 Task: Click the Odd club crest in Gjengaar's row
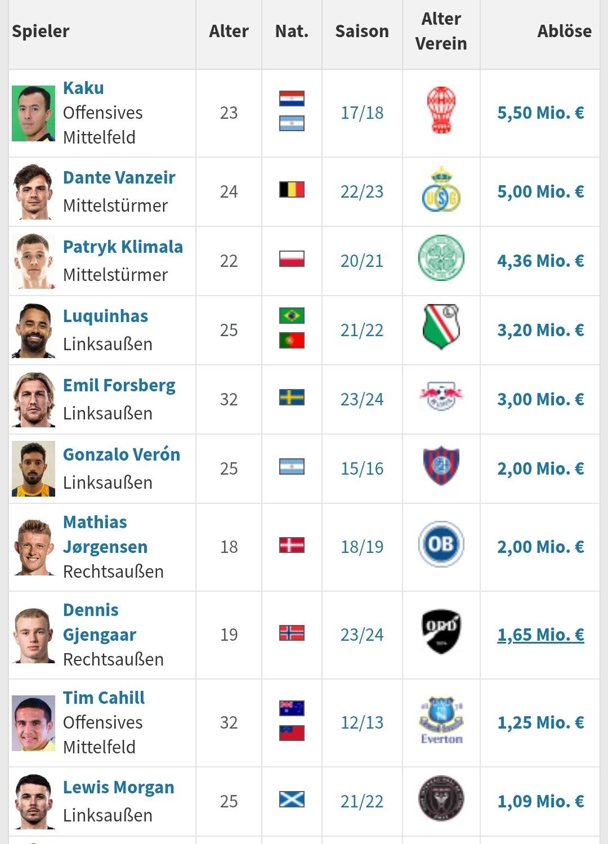click(x=441, y=632)
